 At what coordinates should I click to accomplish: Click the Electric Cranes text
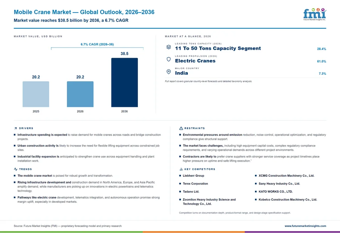click(195, 61)
